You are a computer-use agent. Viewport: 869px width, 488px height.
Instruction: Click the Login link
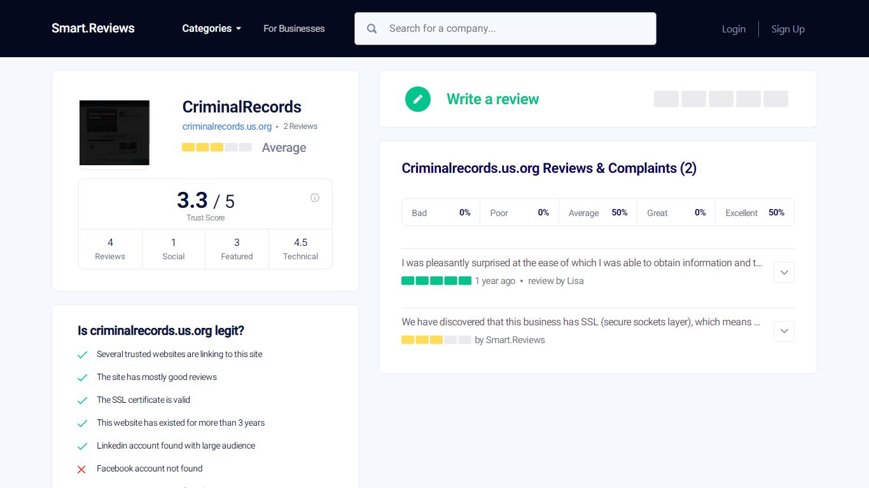click(733, 29)
